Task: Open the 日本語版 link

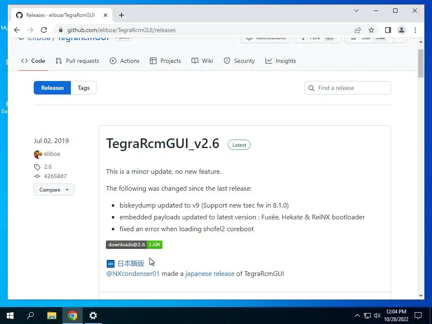Action: click(131, 264)
